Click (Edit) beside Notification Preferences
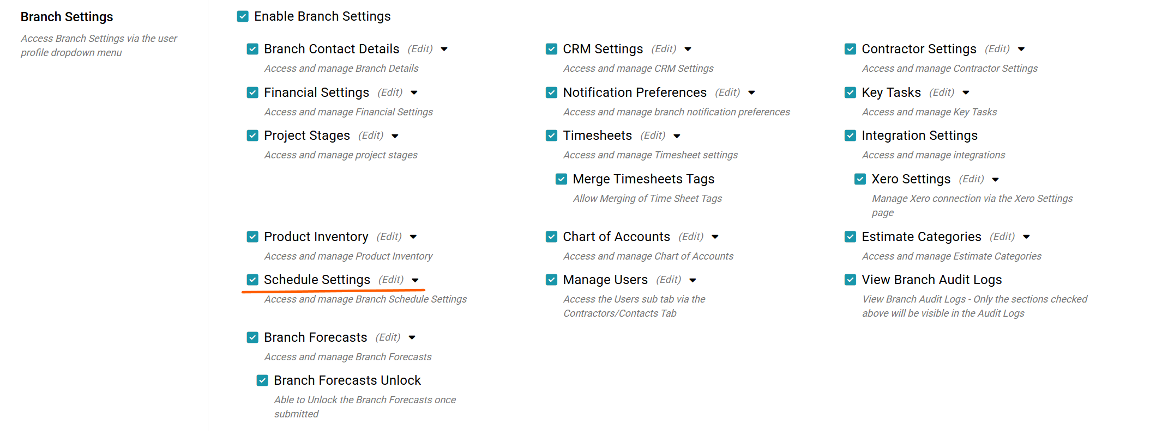This screenshot has width=1150, height=431. 727,93
